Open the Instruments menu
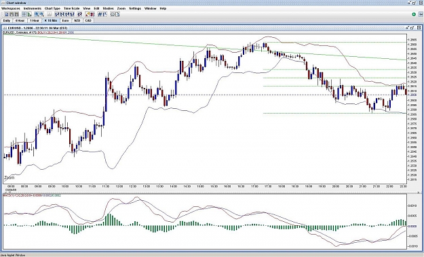 tap(33, 8)
